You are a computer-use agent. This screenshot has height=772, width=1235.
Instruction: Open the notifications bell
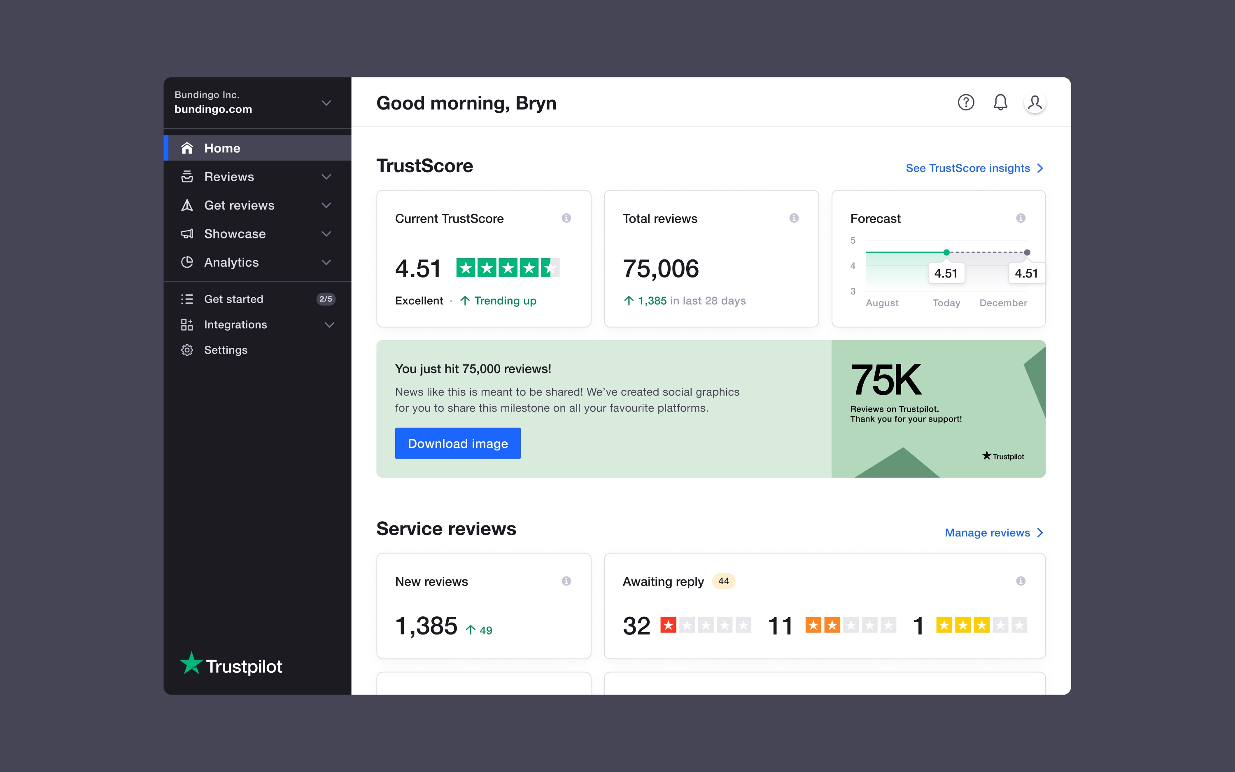tap(1001, 102)
